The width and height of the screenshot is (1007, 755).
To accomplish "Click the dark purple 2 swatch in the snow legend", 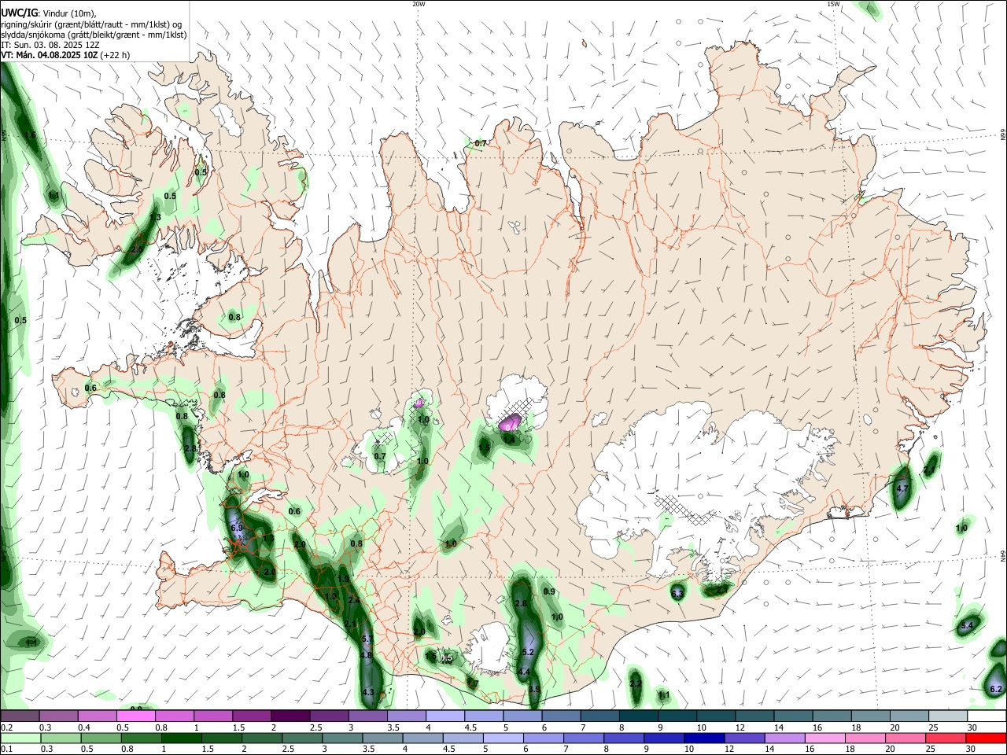I will (x=290, y=716).
